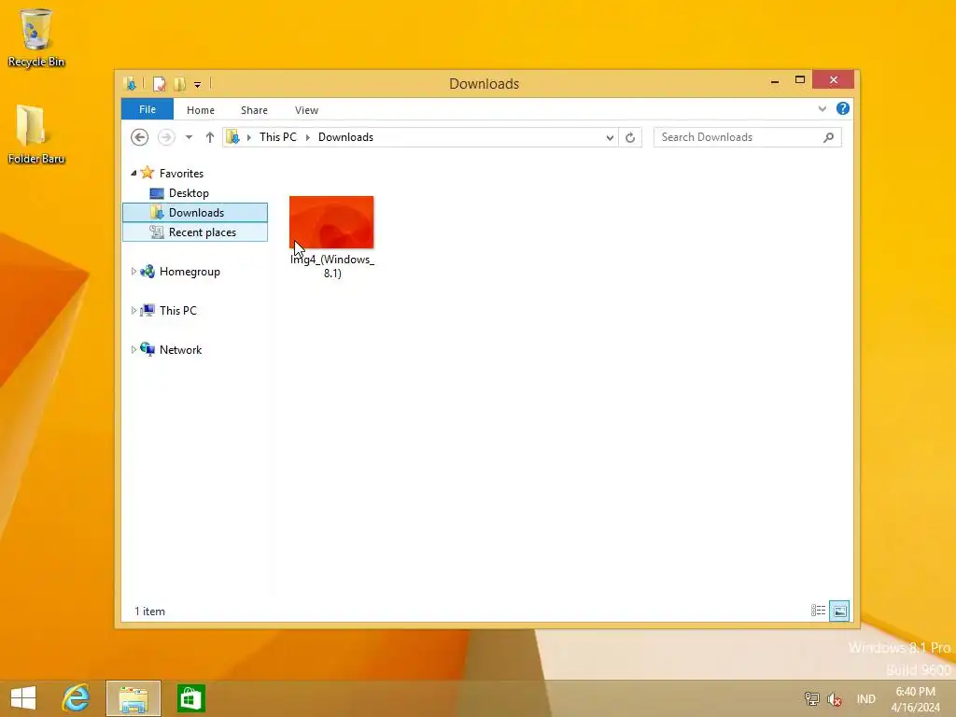The image size is (956, 717).
Task: Maximize the Downloads window
Action: [800, 80]
